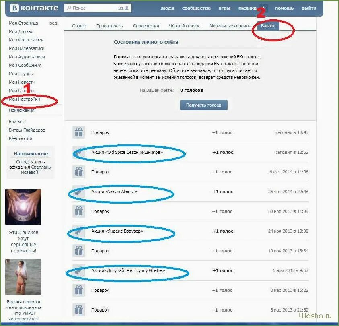This screenshot has height=326, width=339.
Task: Click the gift icon dated 10 ноя 2013
Action: pos(79,251)
